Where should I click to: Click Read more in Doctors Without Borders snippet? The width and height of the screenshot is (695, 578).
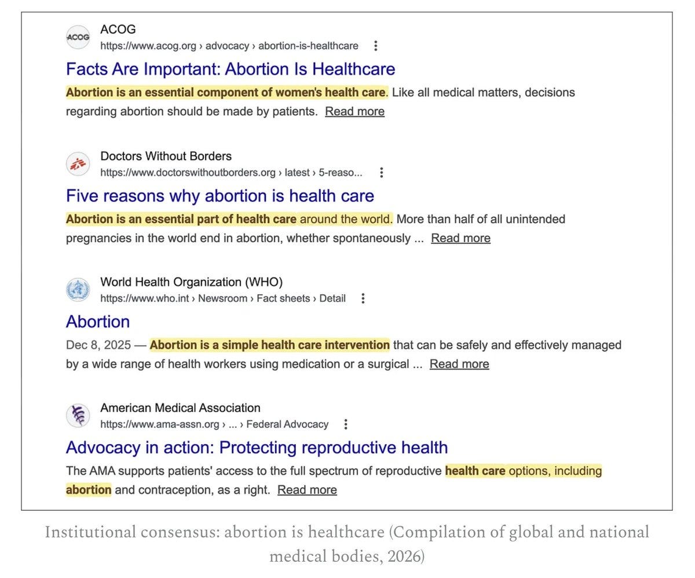click(x=460, y=238)
